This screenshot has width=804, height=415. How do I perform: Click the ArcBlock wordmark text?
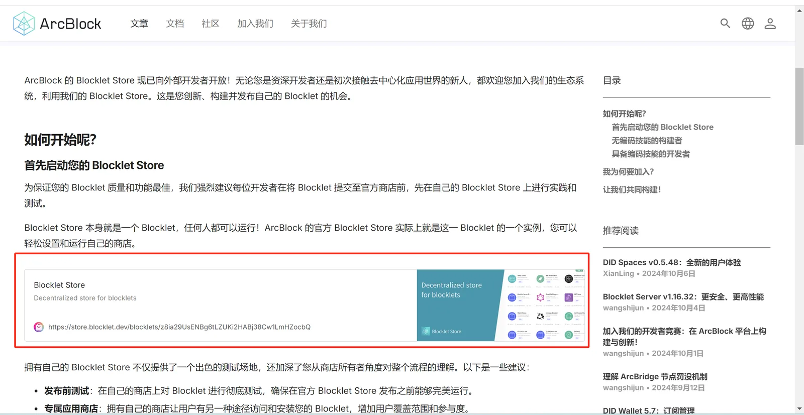click(70, 24)
